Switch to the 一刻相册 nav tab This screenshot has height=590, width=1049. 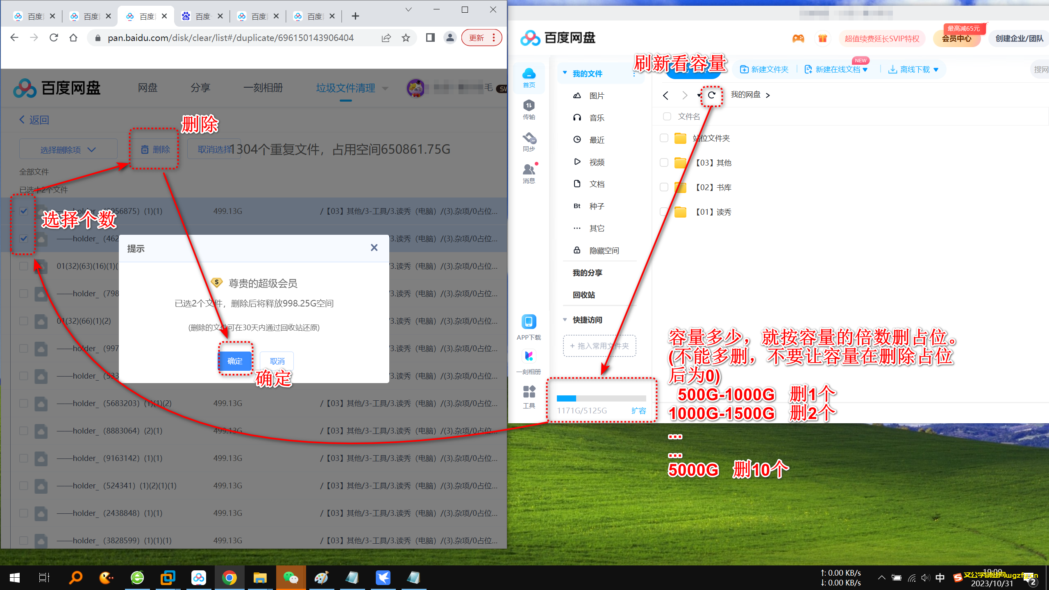point(263,88)
